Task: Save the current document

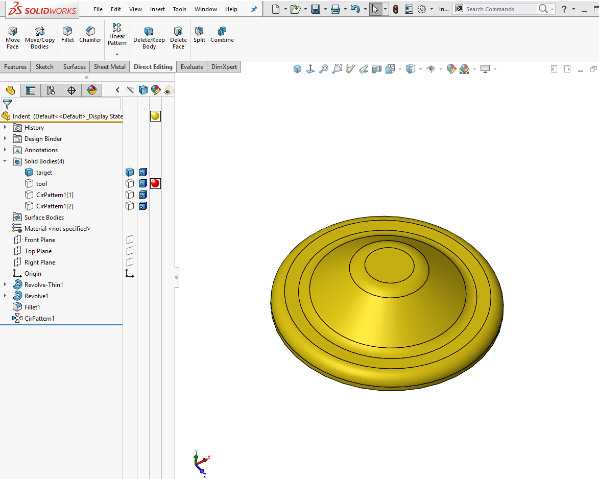Action: click(316, 9)
